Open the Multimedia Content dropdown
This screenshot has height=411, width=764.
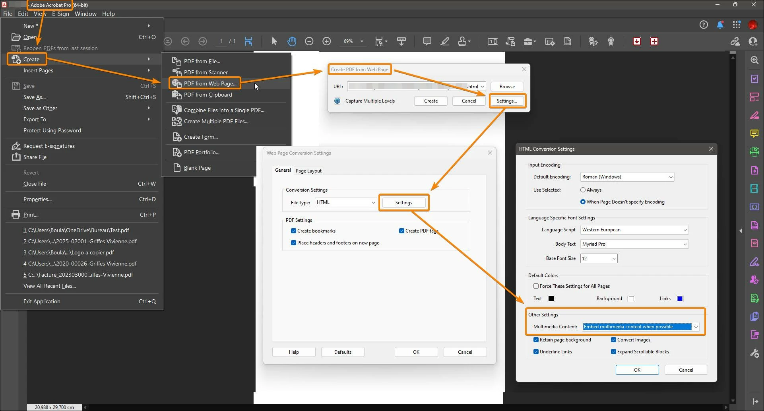[641, 327]
